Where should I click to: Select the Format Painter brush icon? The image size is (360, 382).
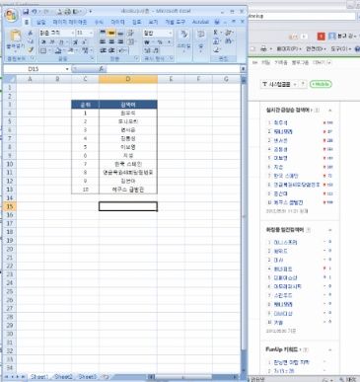[31, 49]
